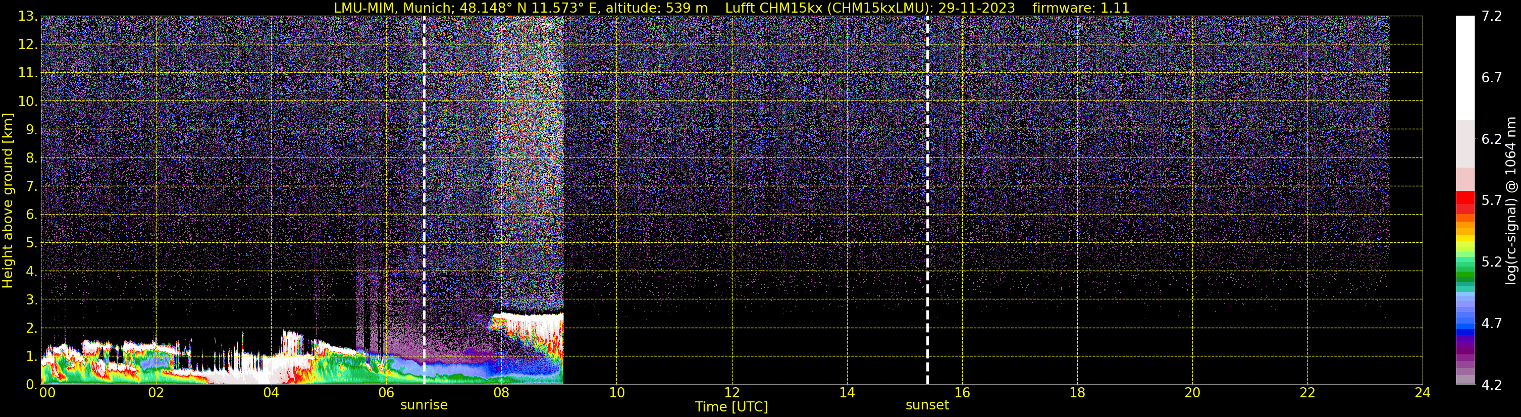Screen dimensions: 1521x417
Task: Select the 'sunrise' label under the time axis
Action: click(x=424, y=405)
